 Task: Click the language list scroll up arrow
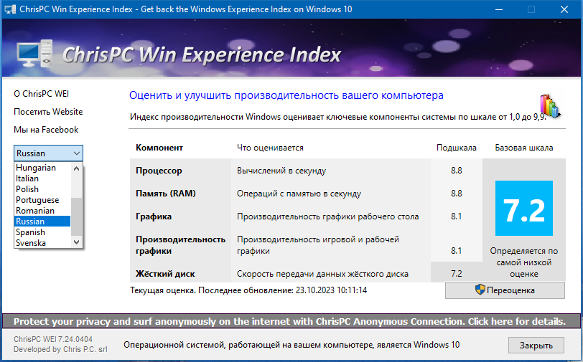pos(76,168)
